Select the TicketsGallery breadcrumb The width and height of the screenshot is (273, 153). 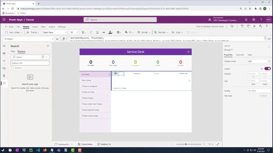point(85,144)
